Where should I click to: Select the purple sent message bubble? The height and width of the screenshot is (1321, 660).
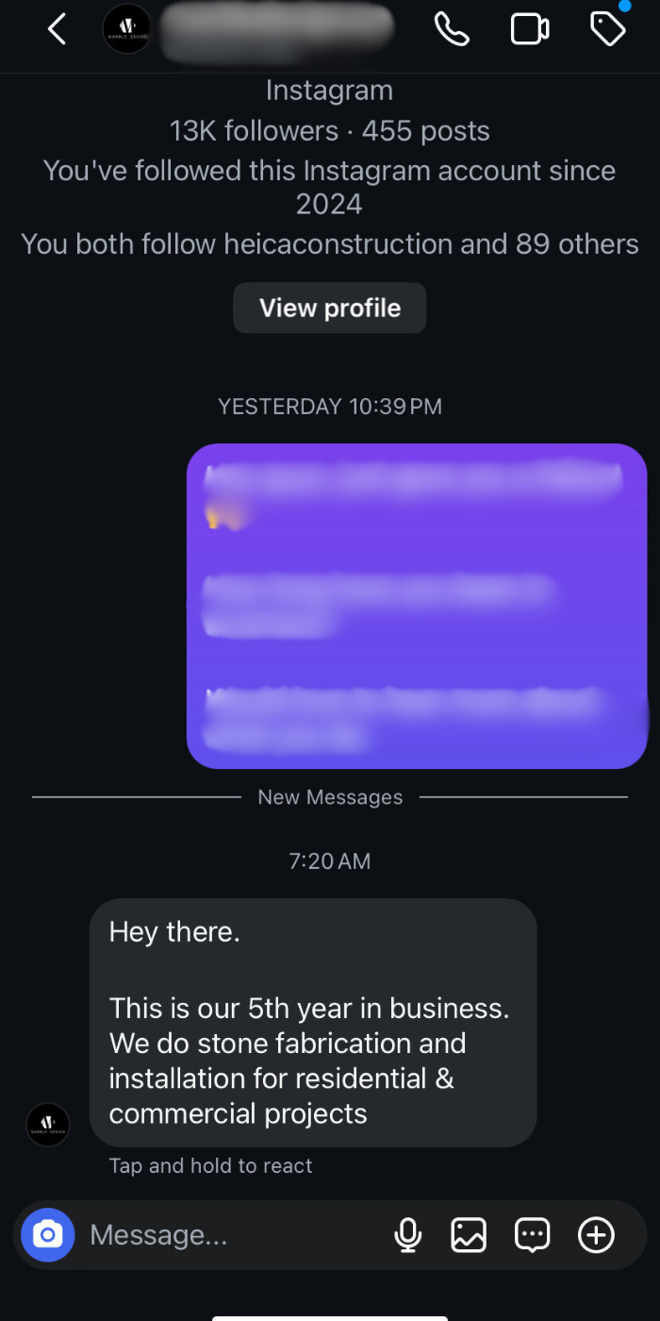[417, 606]
